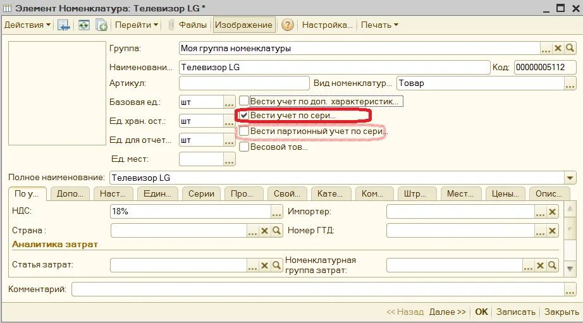Open the Наст... tab
Viewport: 583px width, 323px height.
(x=113, y=193)
